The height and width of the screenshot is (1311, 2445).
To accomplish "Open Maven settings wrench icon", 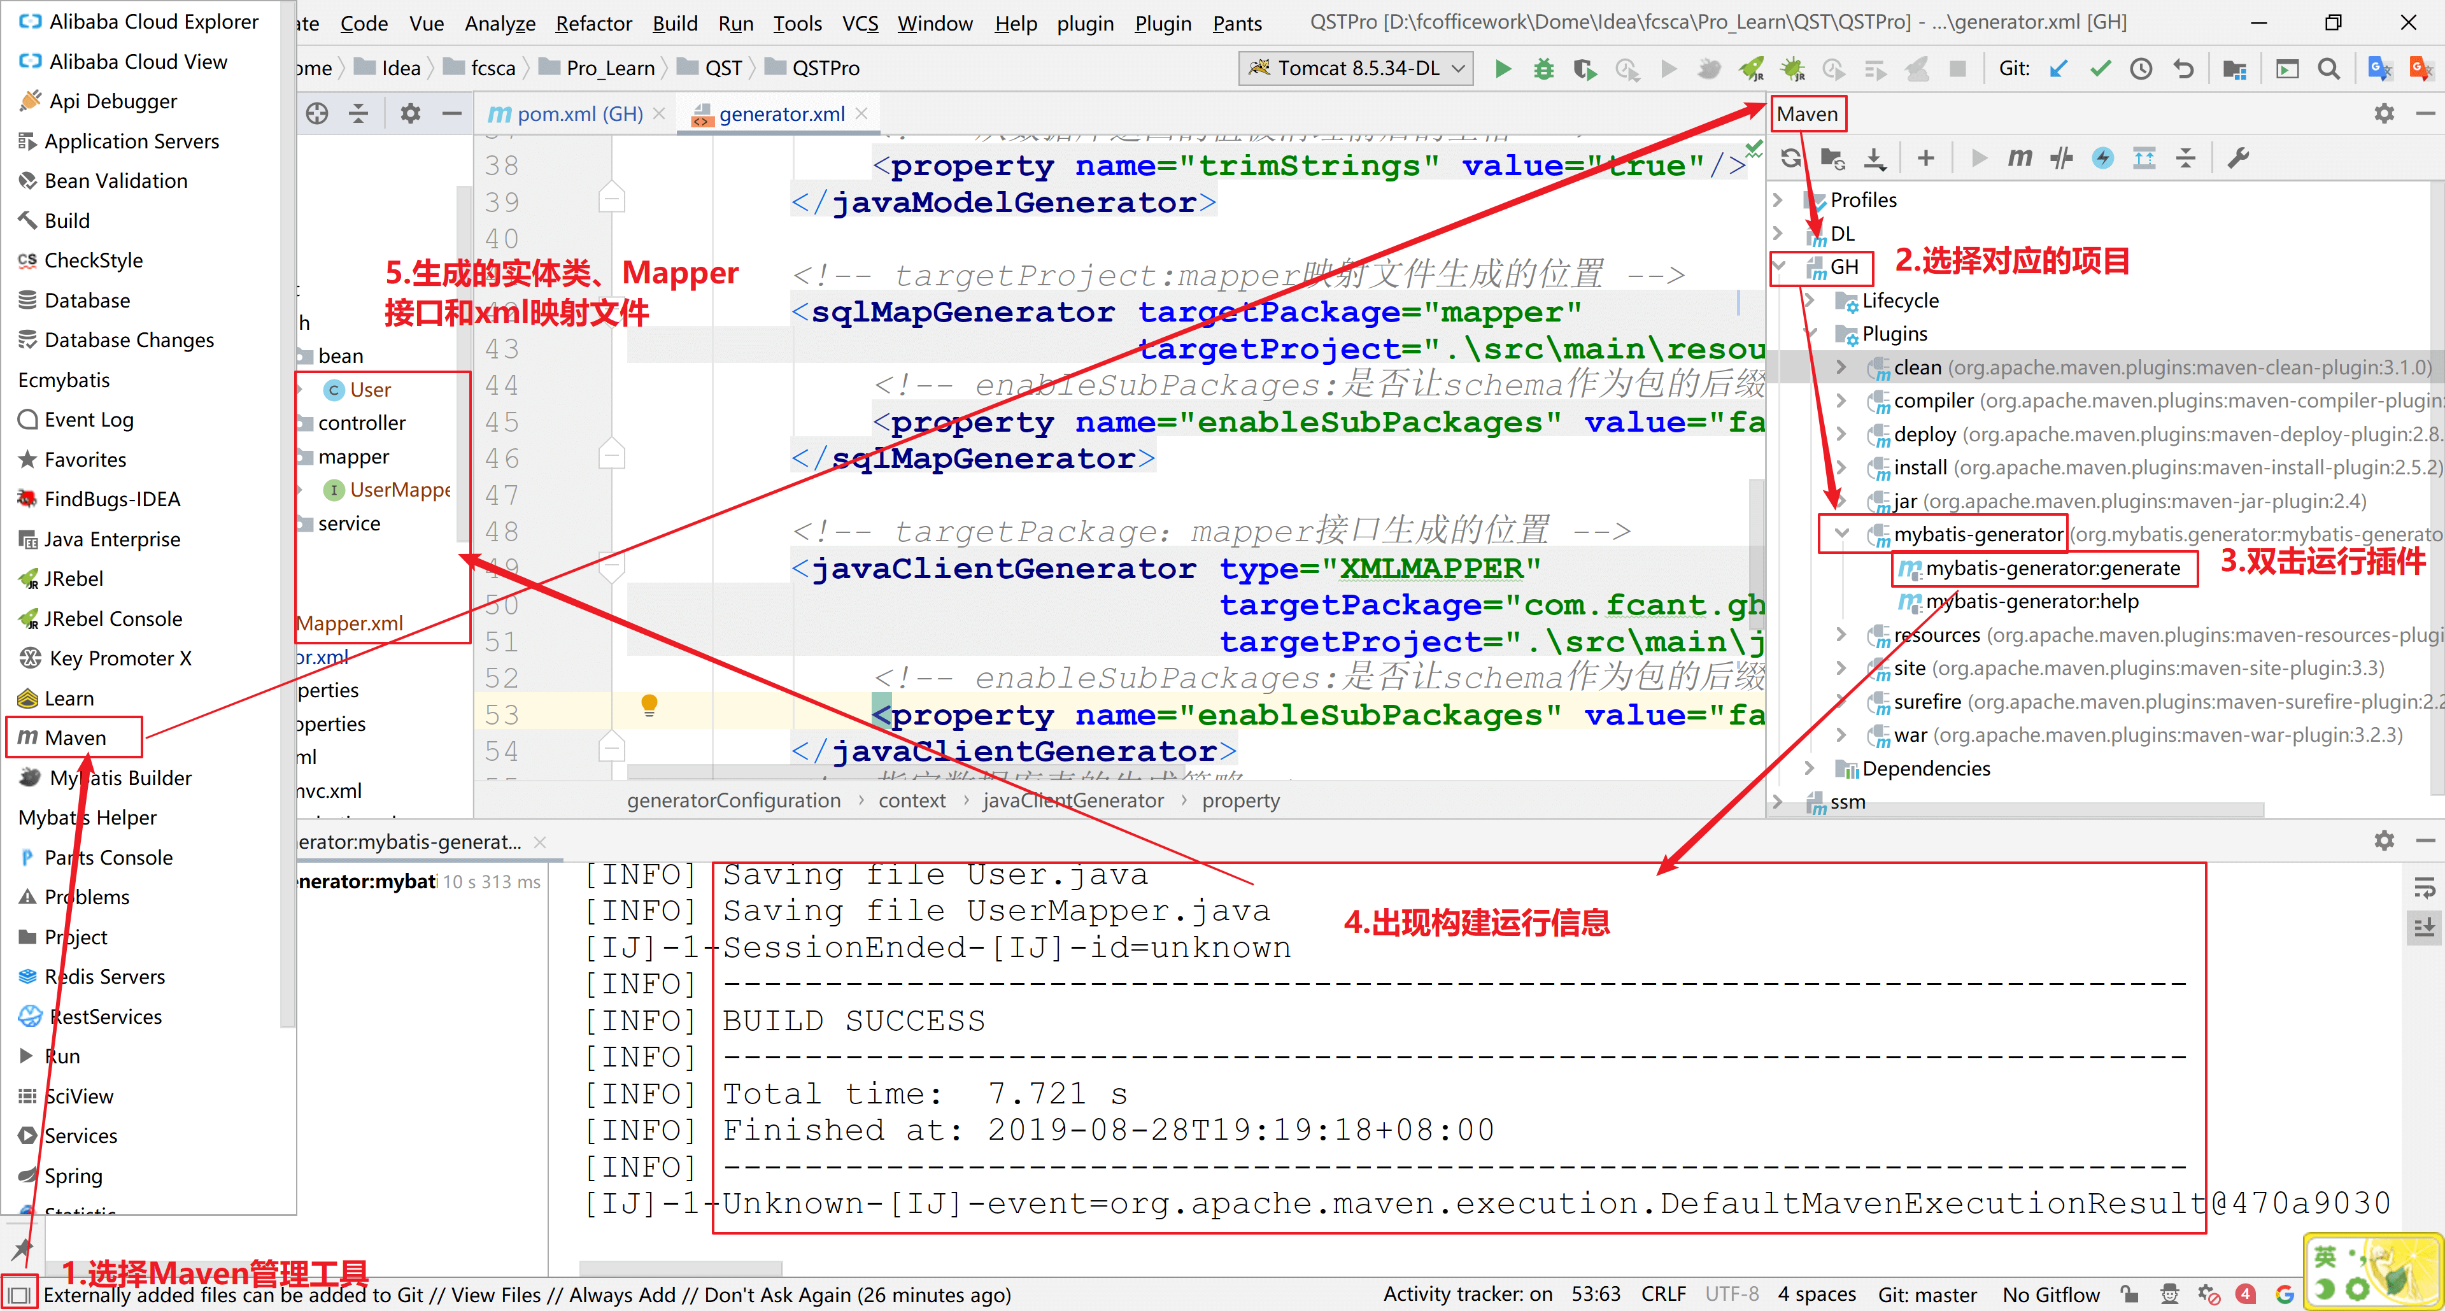I will (x=2238, y=157).
